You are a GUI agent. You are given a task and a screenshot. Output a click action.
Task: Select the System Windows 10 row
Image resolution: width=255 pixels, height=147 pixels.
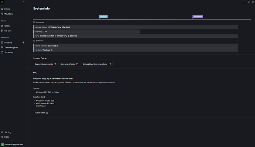[x=136, y=50]
